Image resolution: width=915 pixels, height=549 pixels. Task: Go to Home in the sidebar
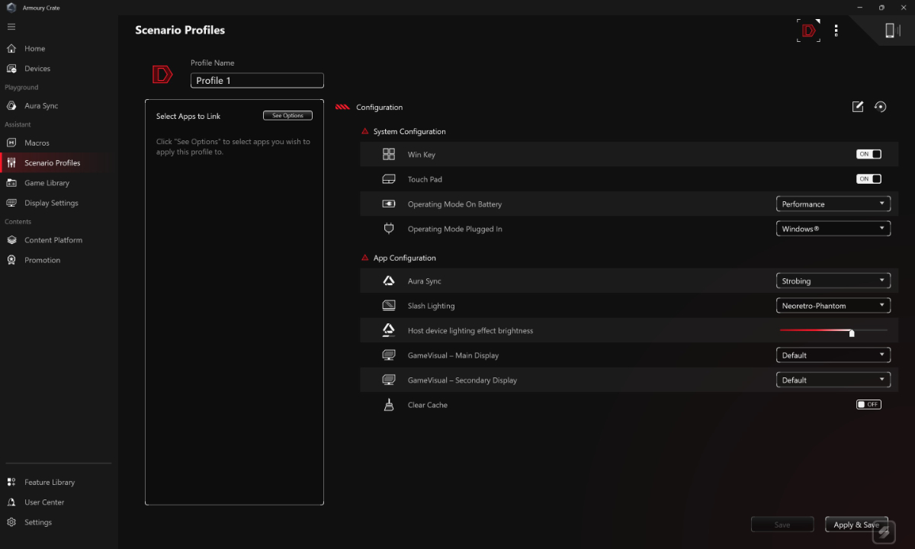pos(35,49)
